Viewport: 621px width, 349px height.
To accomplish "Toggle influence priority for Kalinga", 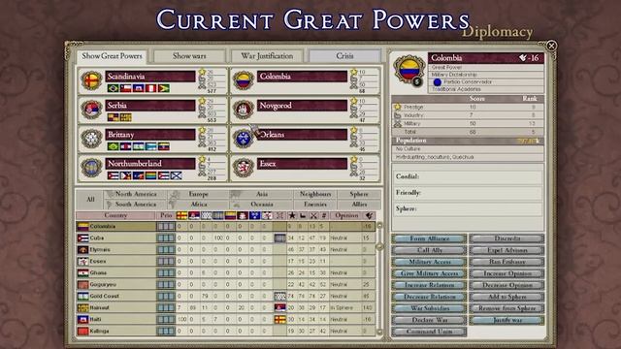I will point(166,331).
